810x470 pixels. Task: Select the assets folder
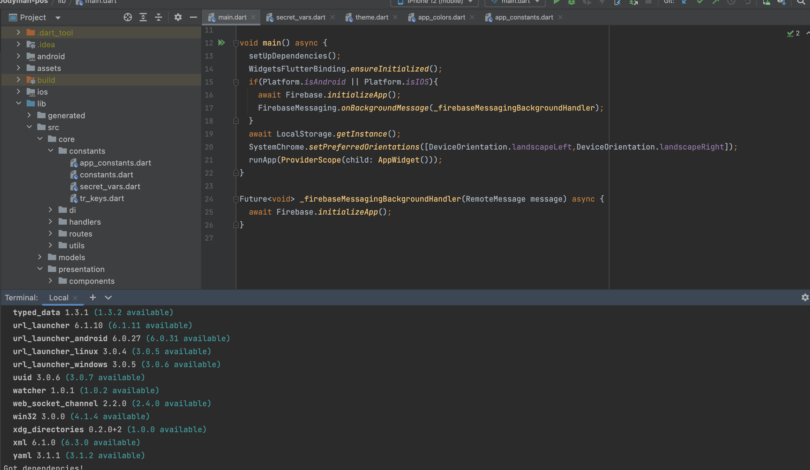(49, 68)
